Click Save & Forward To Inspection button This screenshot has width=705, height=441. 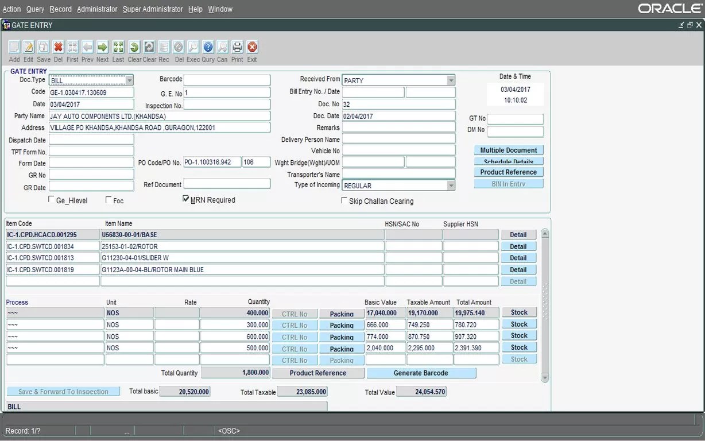tap(63, 392)
